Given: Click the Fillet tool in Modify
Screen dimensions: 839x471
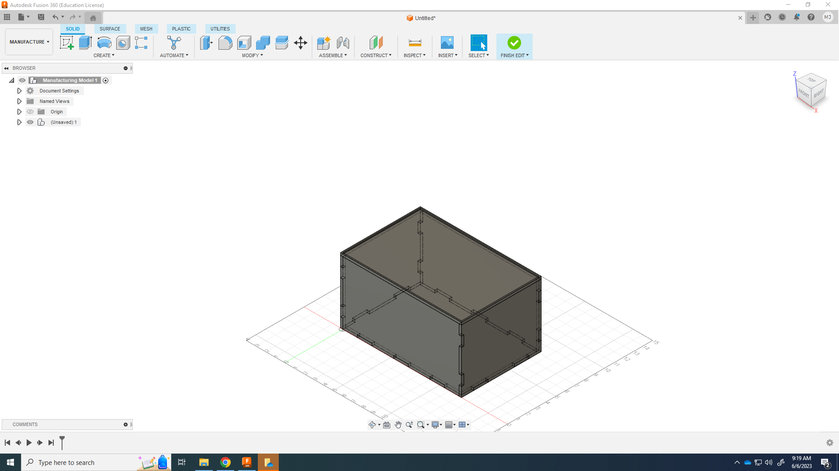Looking at the screenshot, I should pos(225,43).
